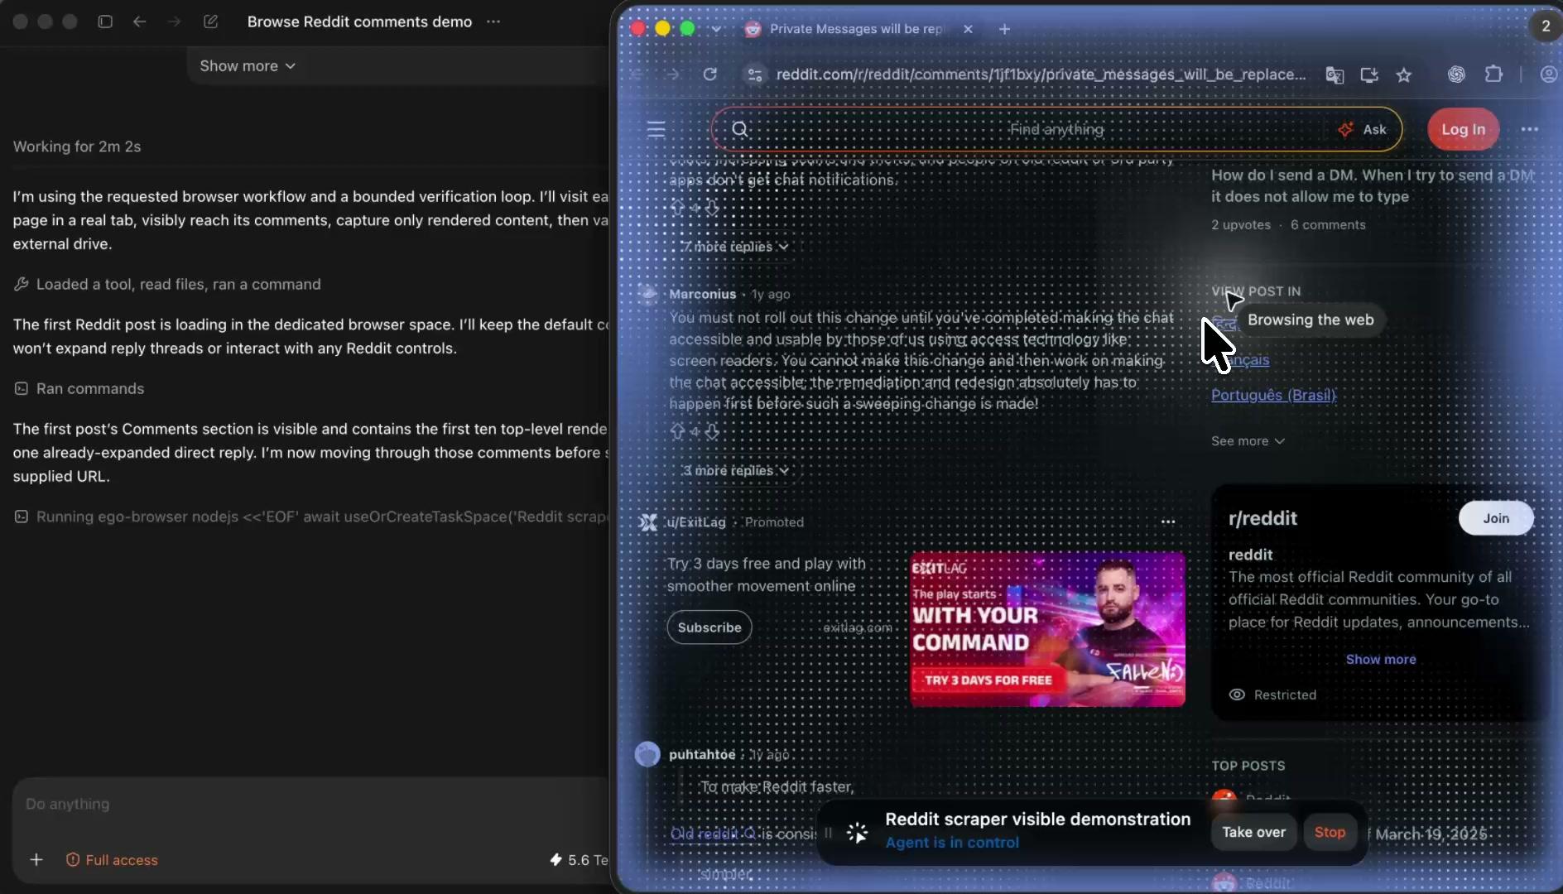Focus the 'Do anything' prompt field
Screen dimensions: 1563x894
click(310, 804)
